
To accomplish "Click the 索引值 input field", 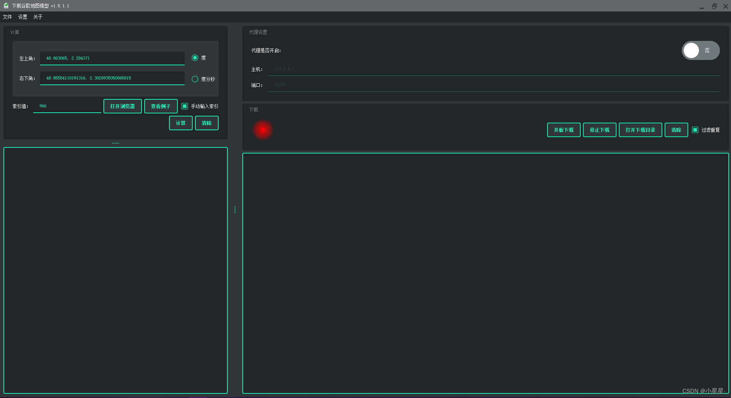I will pos(67,106).
